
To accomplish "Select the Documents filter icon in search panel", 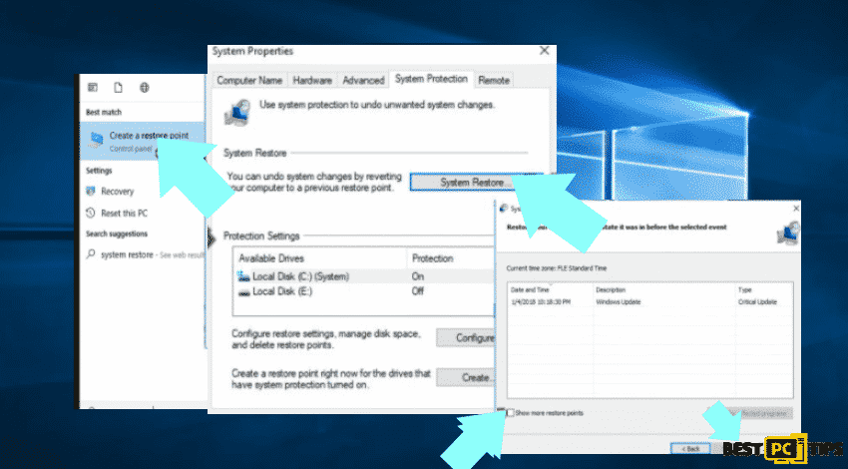I will [x=118, y=87].
